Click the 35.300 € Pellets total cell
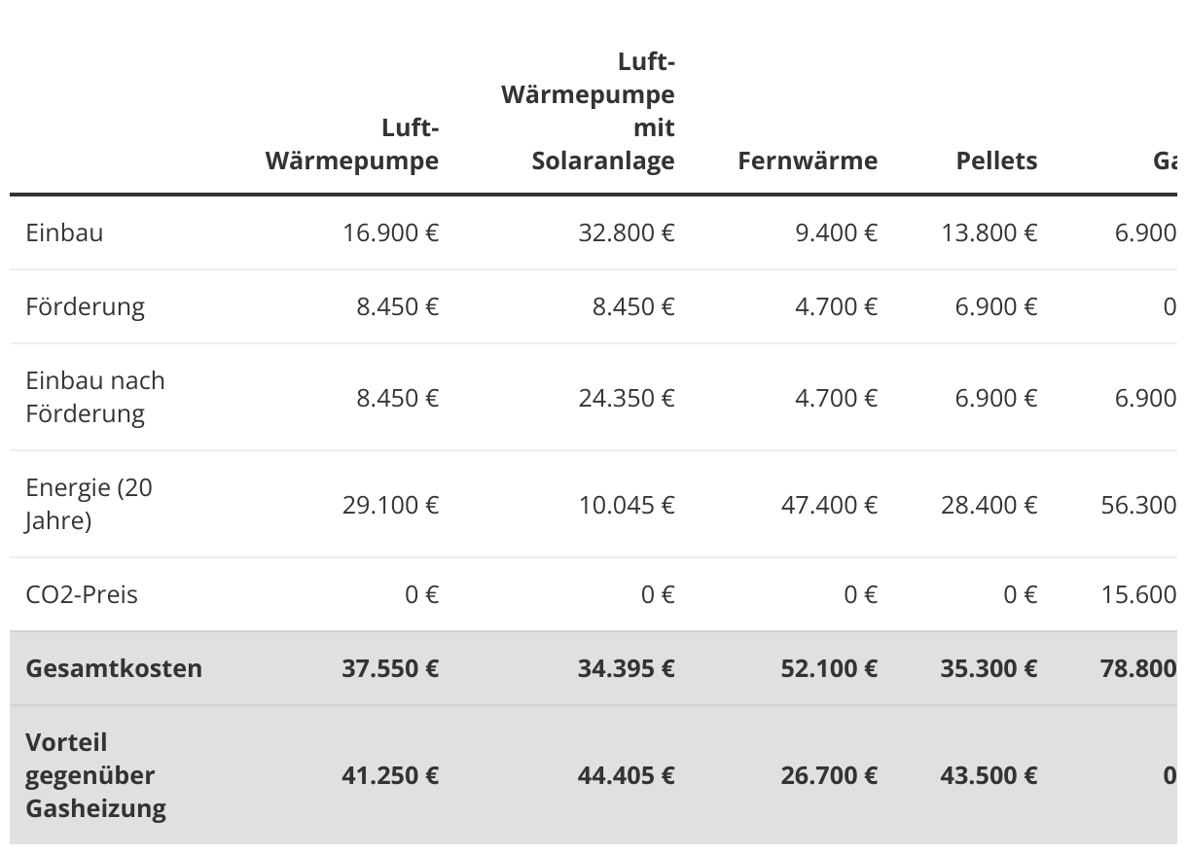The height and width of the screenshot is (854, 1187). click(x=989, y=668)
